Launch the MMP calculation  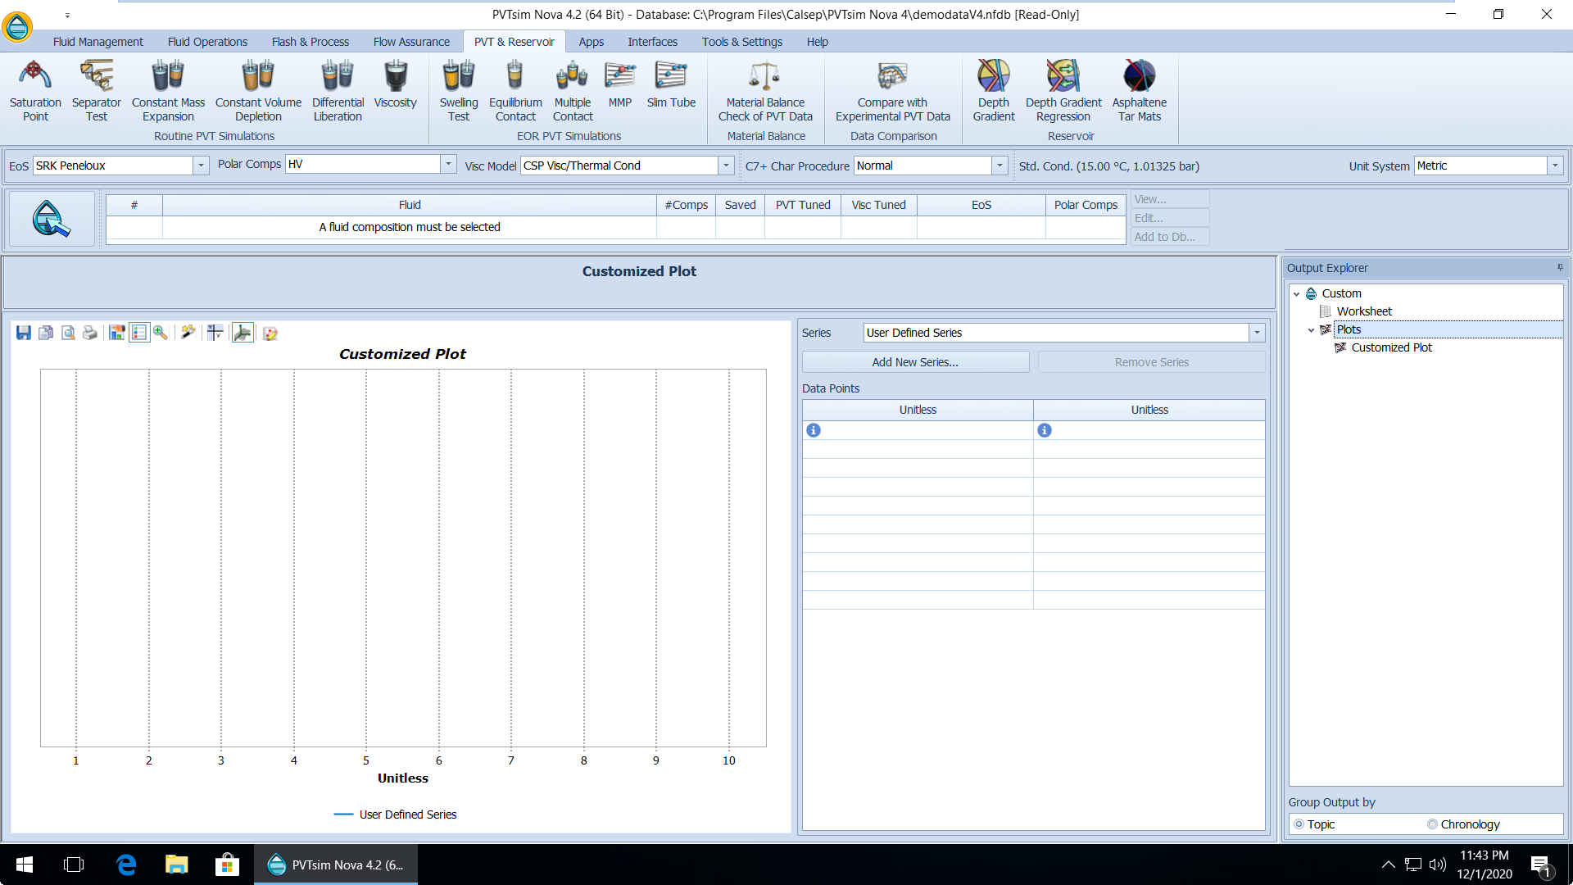point(620,84)
